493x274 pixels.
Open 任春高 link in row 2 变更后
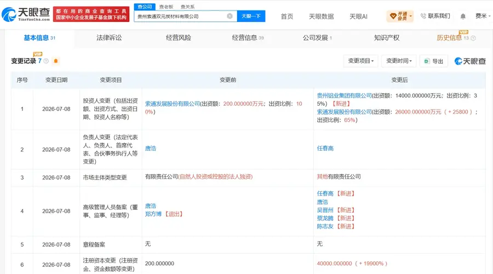pos(325,149)
